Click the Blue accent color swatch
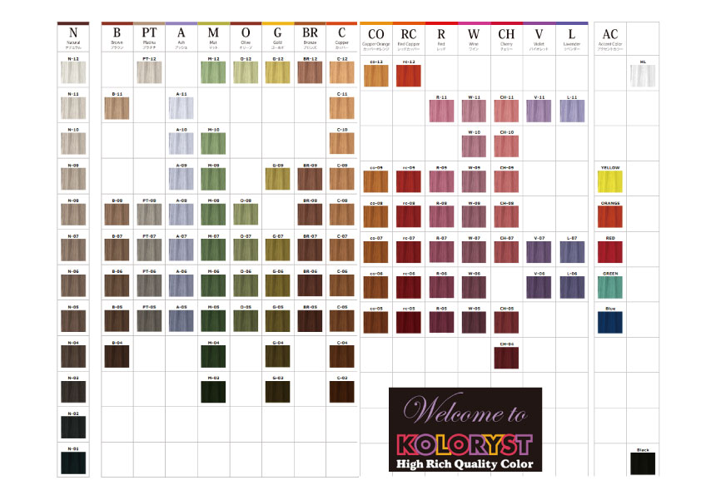 (x=609, y=322)
